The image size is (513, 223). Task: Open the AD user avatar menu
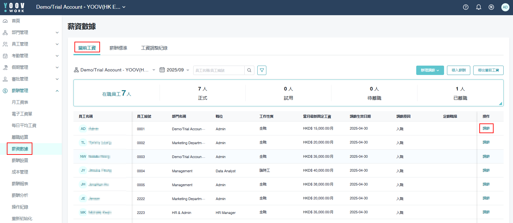(x=505, y=7)
